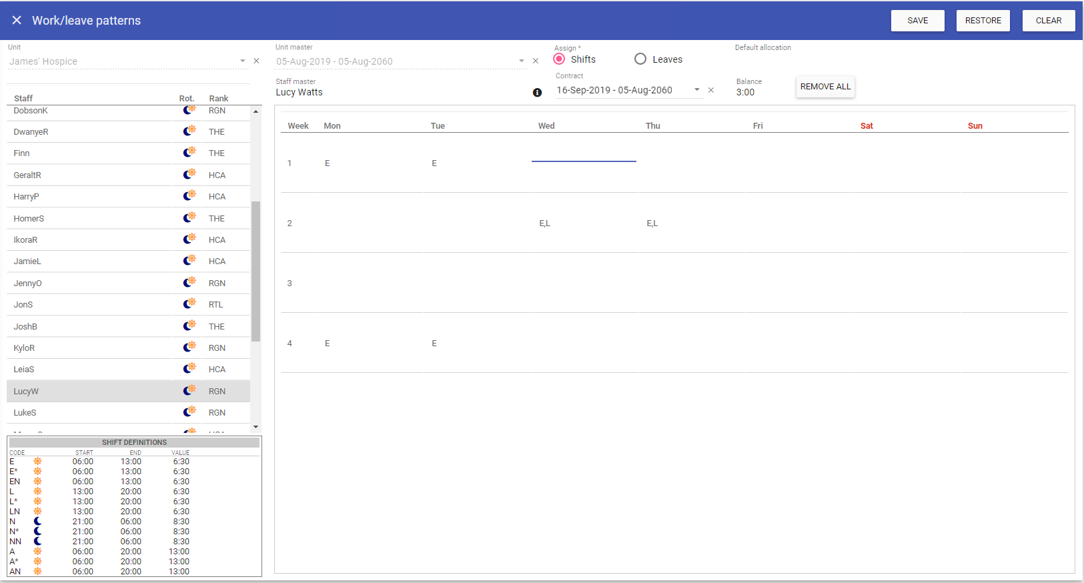Click the rotation icon for LucyW

click(x=189, y=391)
